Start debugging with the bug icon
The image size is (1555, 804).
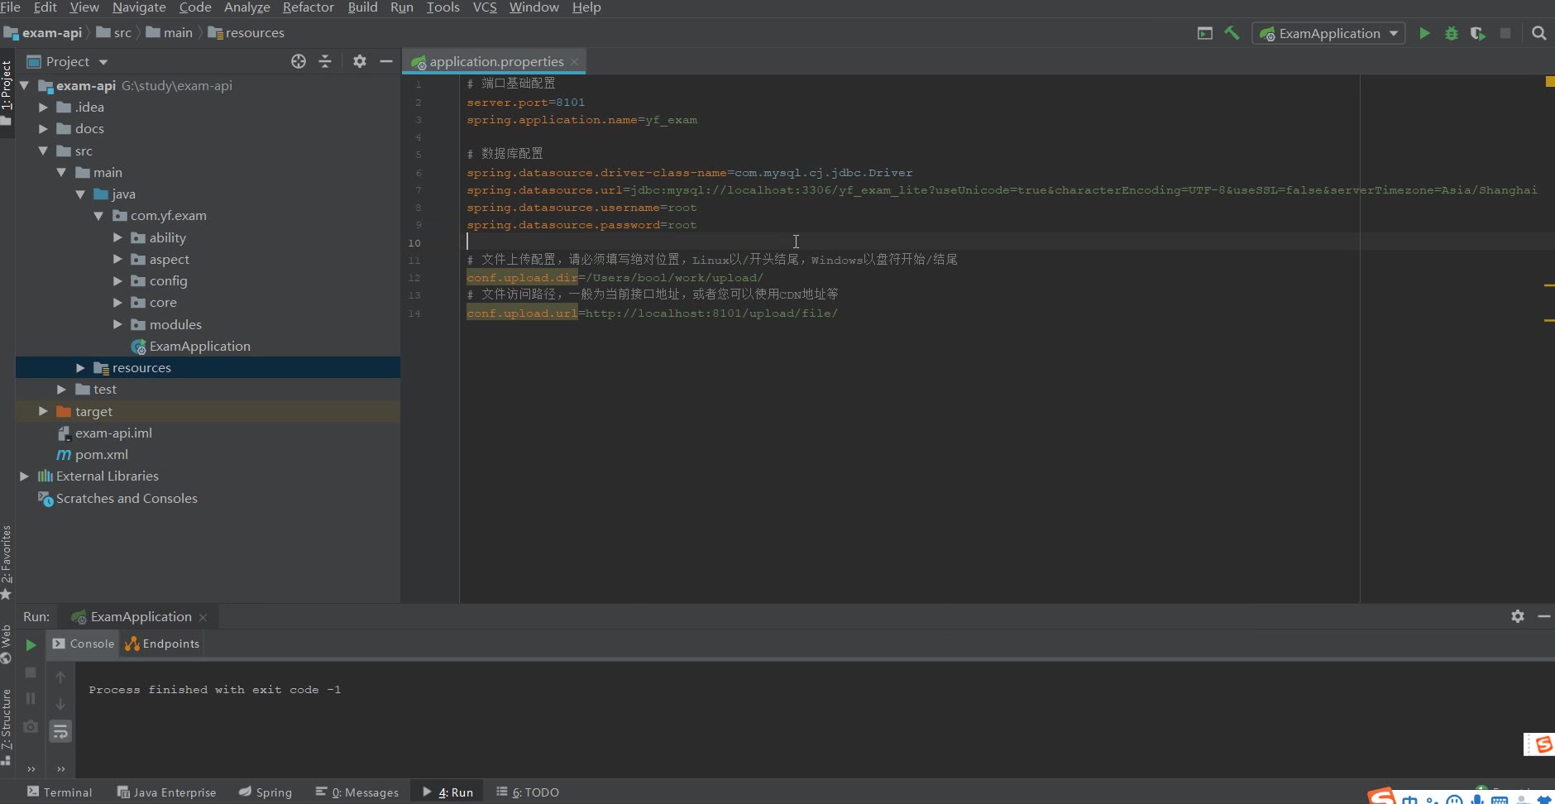1451,33
